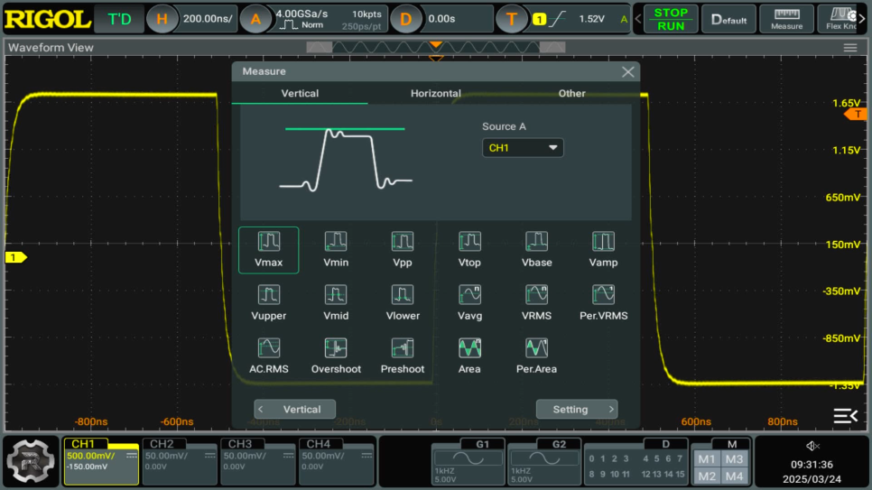Viewport: 872px width, 490px height.
Task: Switch to the Other tab
Action: 571,94
